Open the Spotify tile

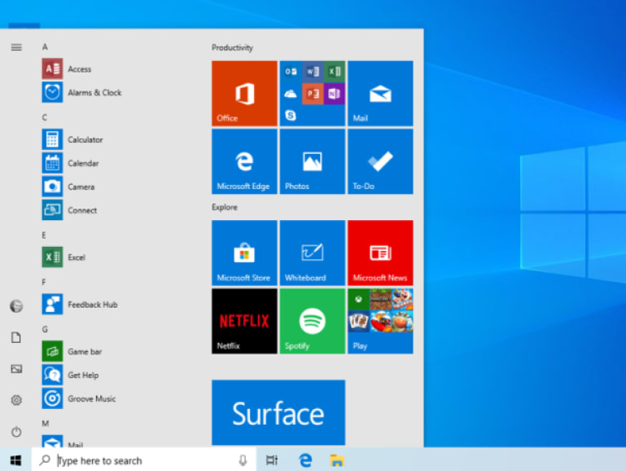pos(313,321)
